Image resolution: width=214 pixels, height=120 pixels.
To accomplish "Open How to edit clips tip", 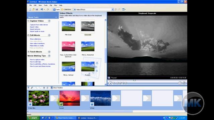I will 35,62.
